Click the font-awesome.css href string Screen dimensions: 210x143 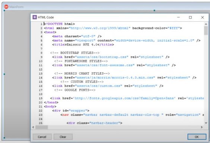105,65
